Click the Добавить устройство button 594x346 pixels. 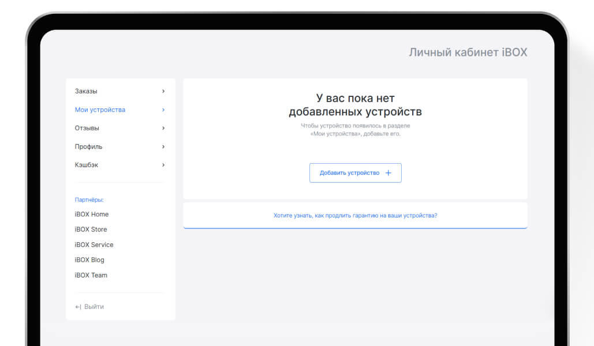tap(356, 173)
